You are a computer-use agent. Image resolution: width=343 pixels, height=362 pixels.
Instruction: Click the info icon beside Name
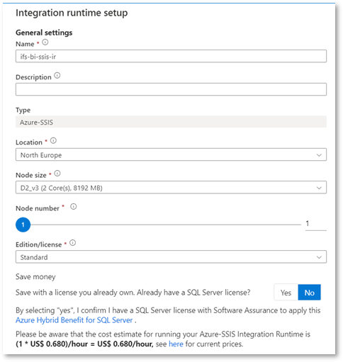(45, 43)
